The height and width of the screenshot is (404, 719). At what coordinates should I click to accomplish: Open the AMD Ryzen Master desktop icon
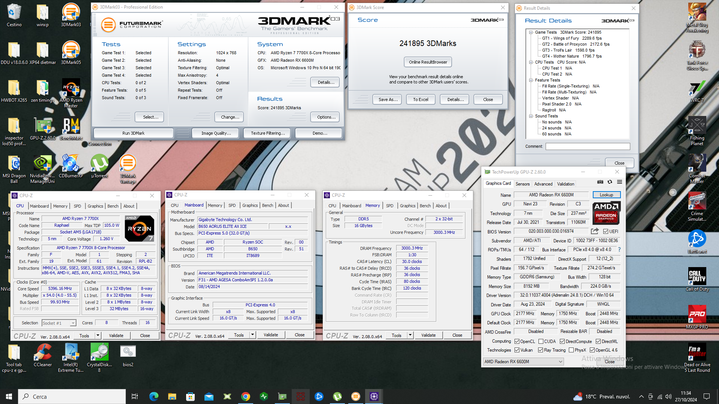(x=71, y=93)
